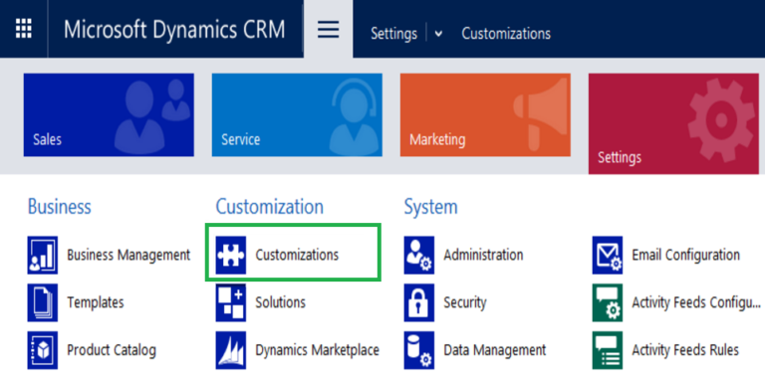Click the Business section heading
Screen dimensions: 765x376
tap(60, 207)
